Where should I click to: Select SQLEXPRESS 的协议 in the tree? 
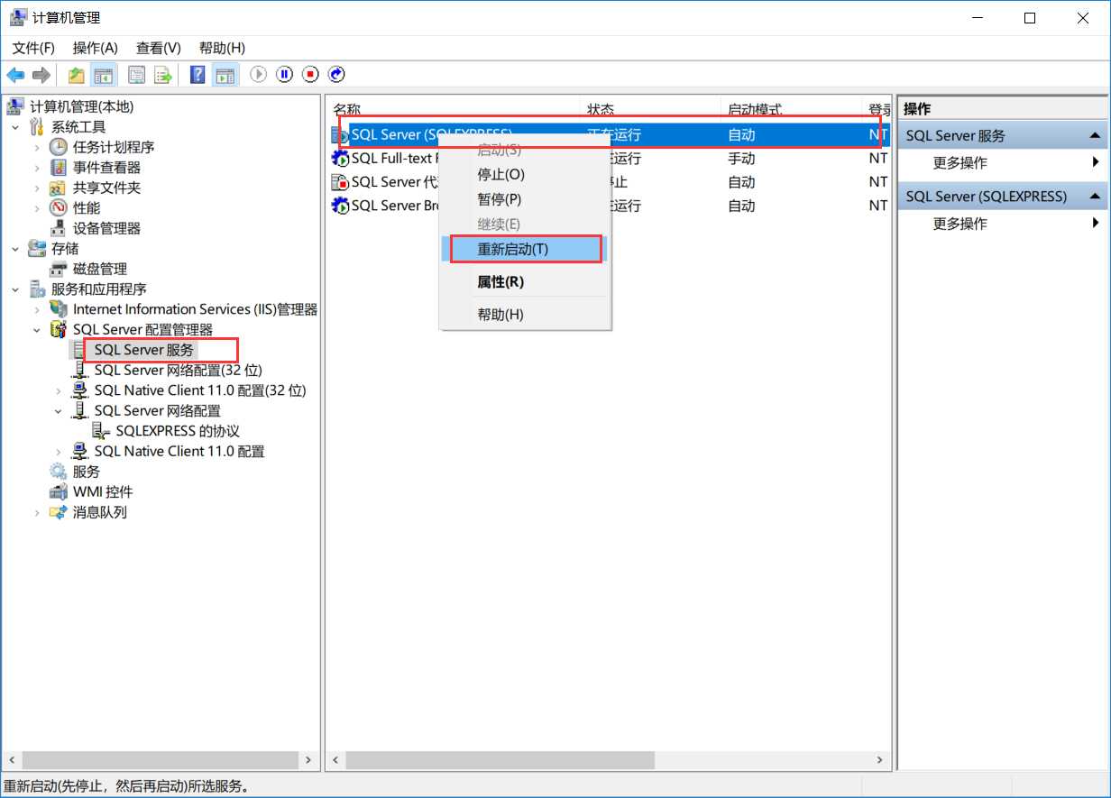[x=178, y=431]
